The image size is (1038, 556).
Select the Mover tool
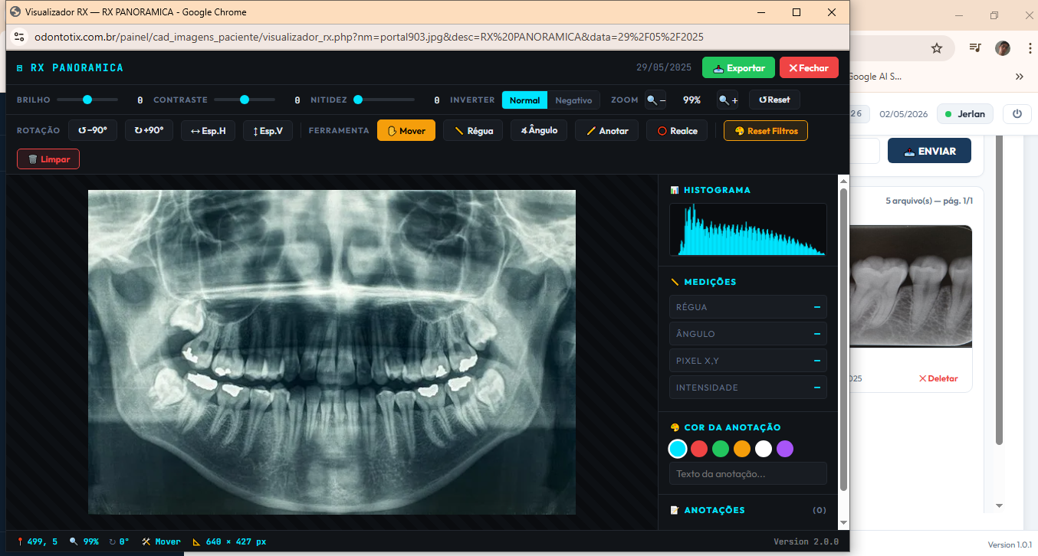click(x=406, y=131)
